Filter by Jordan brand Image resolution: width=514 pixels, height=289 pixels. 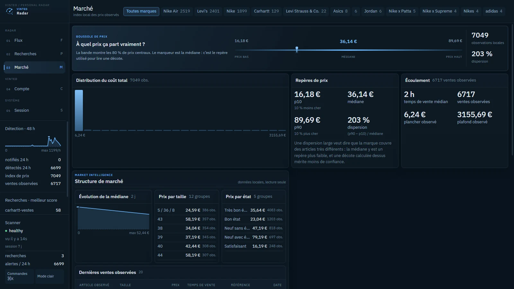point(373,11)
